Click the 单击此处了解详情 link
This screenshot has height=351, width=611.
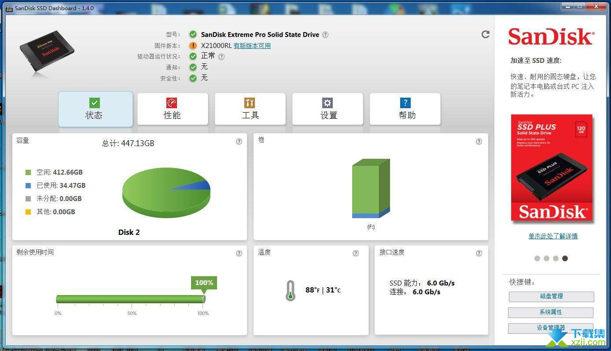point(553,236)
